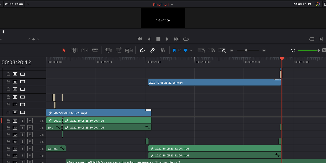This screenshot has width=326, height=163.
Task: Lock the video track holding 2022-10-05 23-32-26.mp4
Action: (8, 82)
